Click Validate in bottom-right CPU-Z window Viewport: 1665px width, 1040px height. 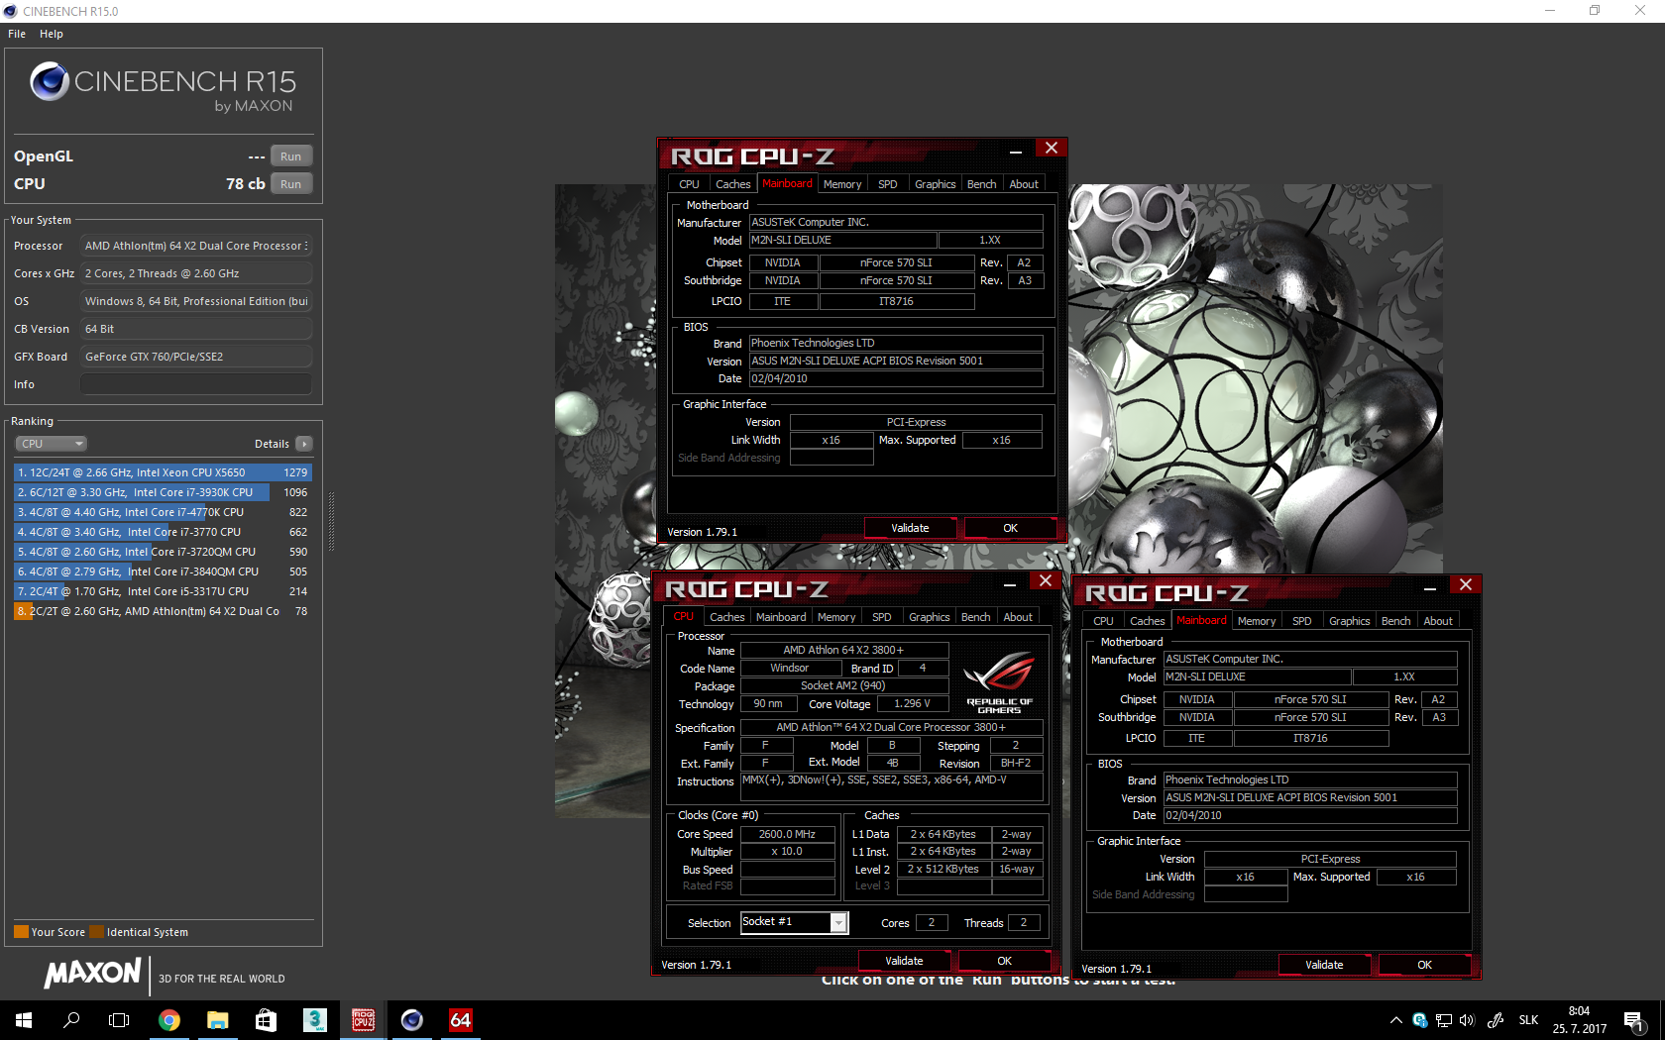[x=1324, y=965]
